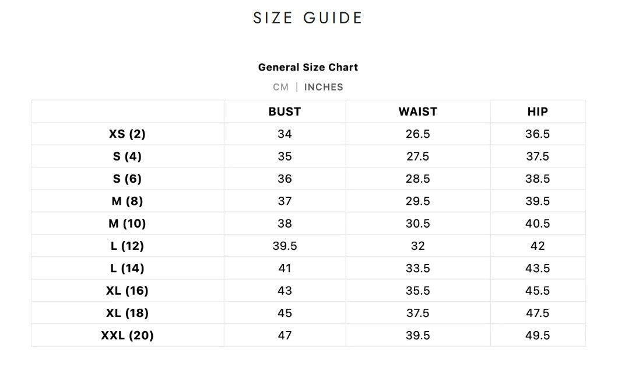Select the L (12) row label
The width and height of the screenshot is (618, 366).
(x=127, y=246)
